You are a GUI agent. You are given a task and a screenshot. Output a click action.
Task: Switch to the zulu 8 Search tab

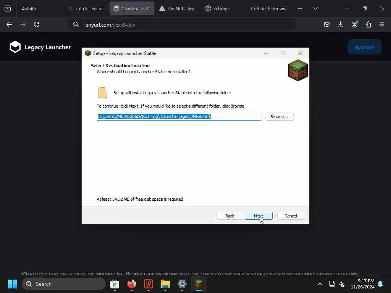click(x=86, y=8)
